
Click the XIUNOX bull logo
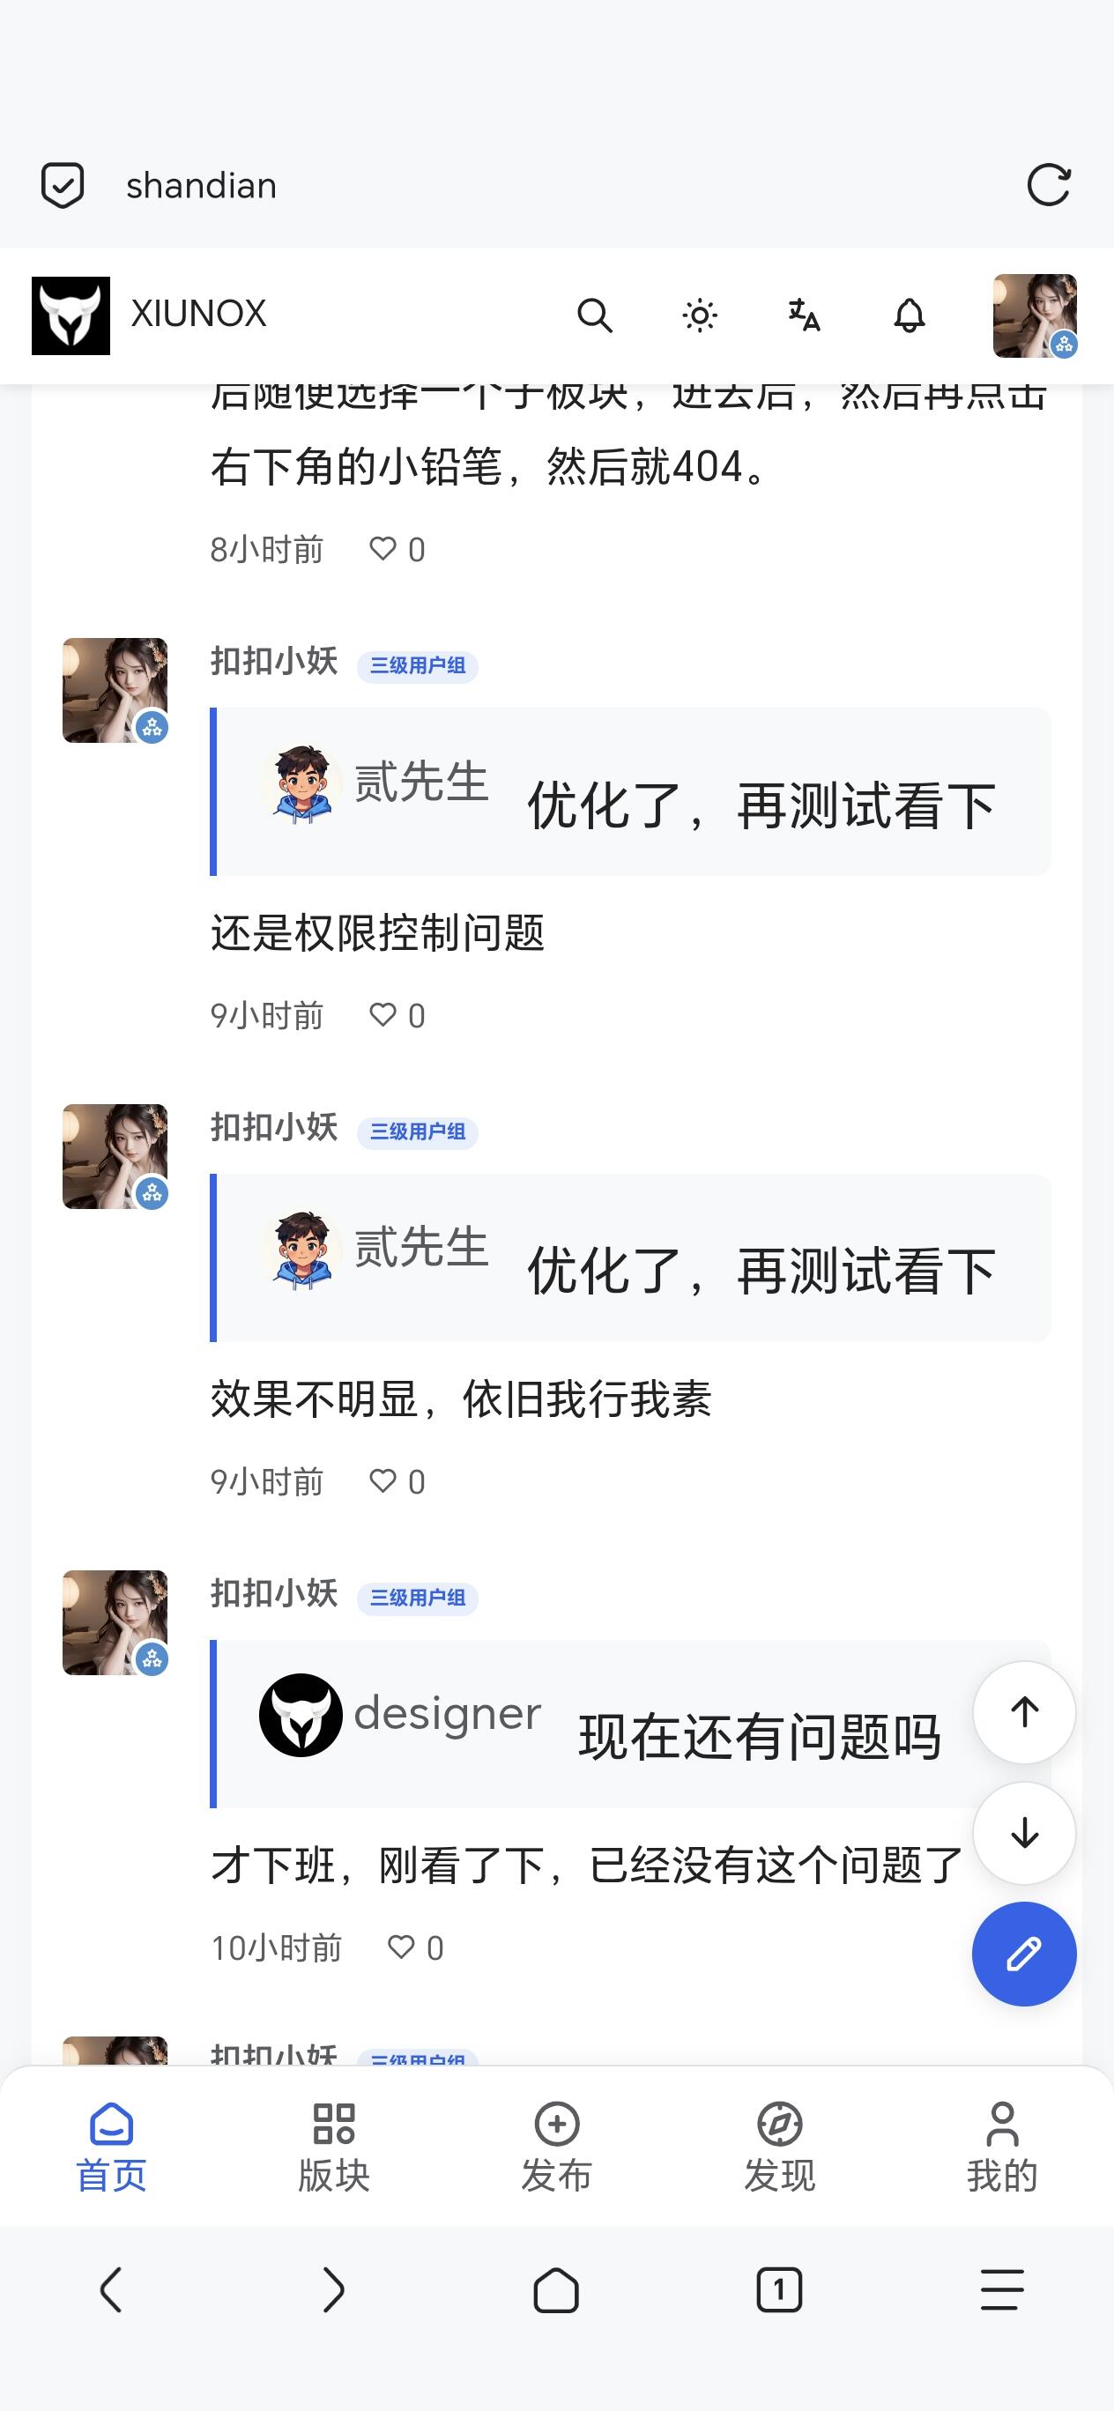click(x=71, y=315)
